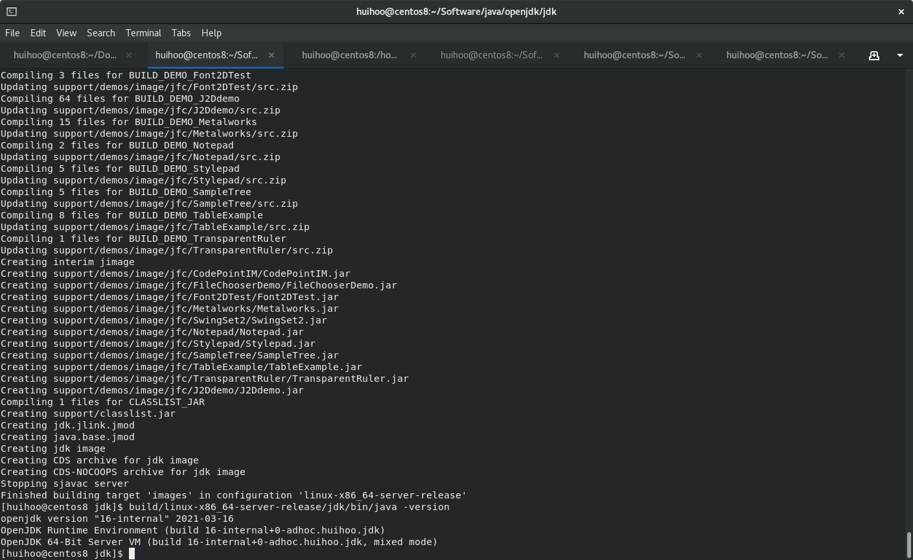This screenshot has height=560, width=913.
Task: Close the active jdk terminal tab
Action: coord(272,55)
